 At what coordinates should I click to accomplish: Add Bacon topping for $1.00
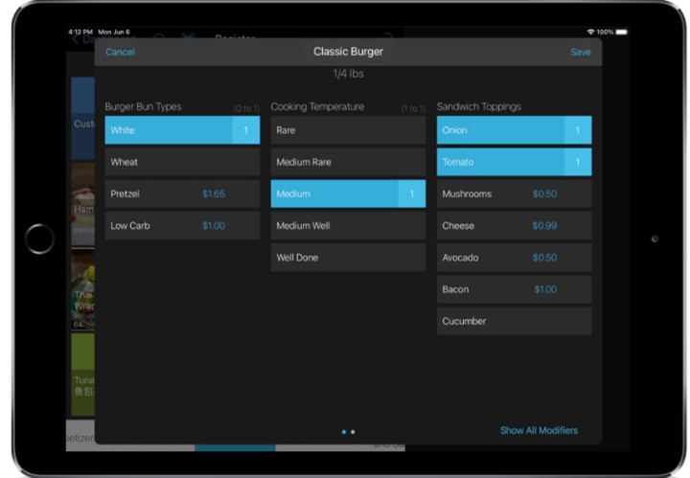pos(514,289)
